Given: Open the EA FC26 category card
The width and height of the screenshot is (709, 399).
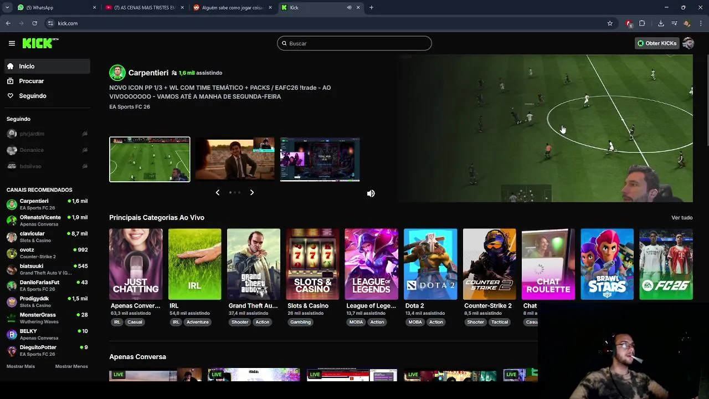Looking at the screenshot, I should point(666,264).
